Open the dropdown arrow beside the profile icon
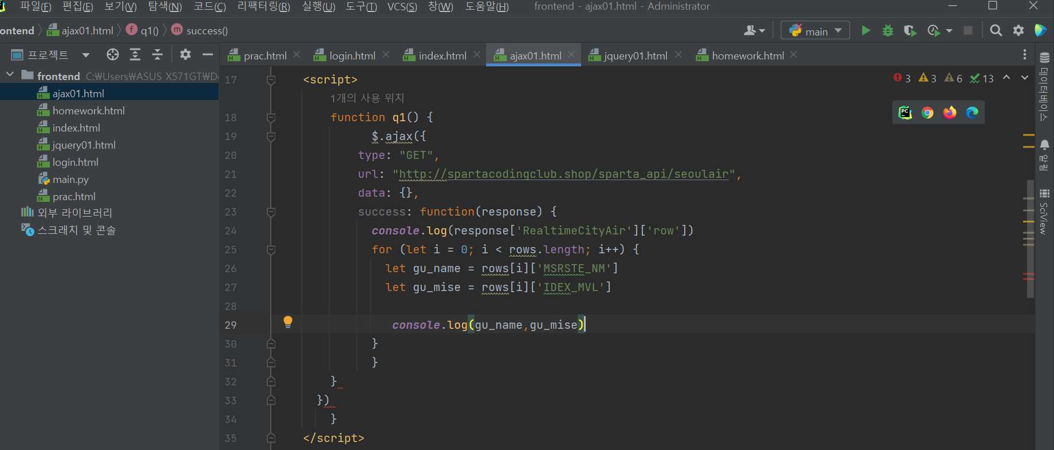Viewport: 1054px width, 450px height. [x=949, y=31]
